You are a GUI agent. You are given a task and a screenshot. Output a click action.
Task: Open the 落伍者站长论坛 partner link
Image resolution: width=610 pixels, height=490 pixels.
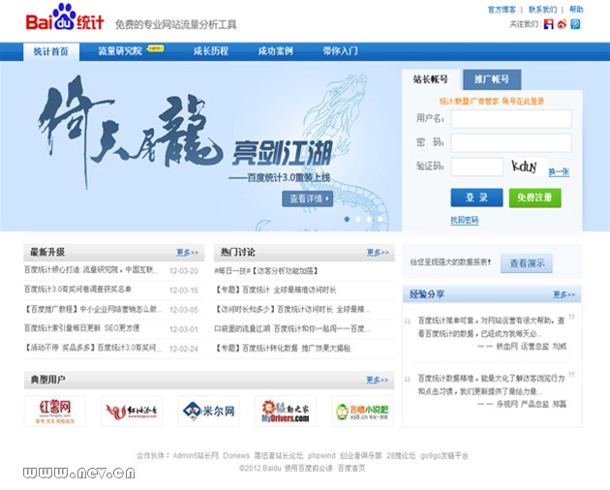click(279, 456)
